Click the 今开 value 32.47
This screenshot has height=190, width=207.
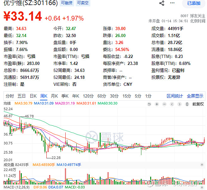[x=71, y=28]
